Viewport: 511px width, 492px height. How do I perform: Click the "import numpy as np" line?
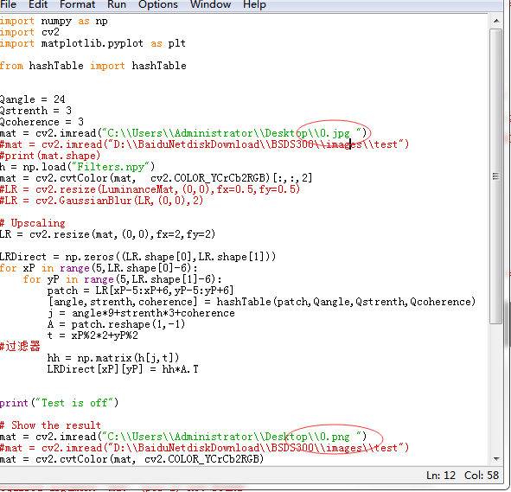(x=54, y=21)
